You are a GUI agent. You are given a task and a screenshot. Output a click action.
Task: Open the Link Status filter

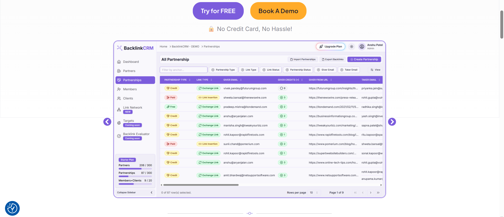(271, 70)
